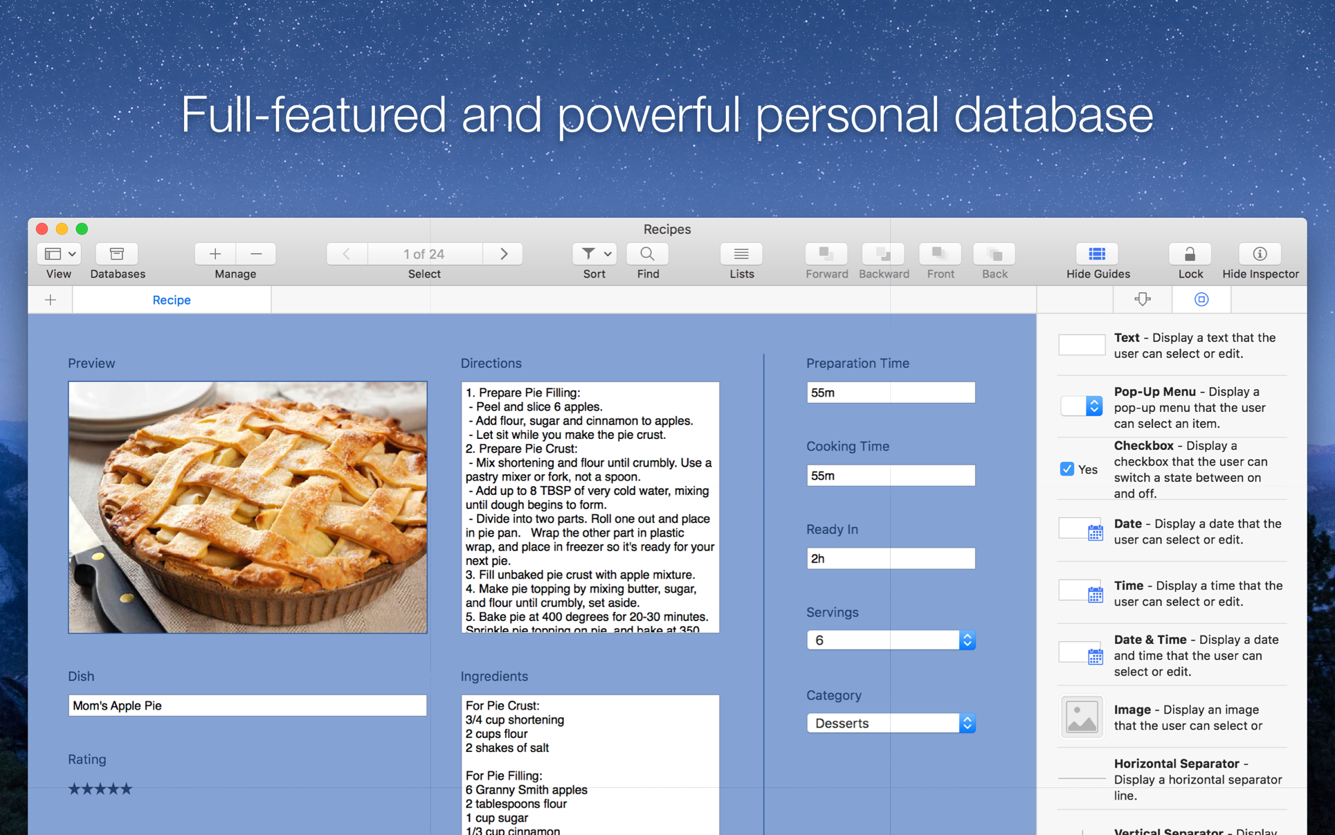Click the Hide Inspector icon
This screenshot has height=835, width=1335.
click(1259, 254)
